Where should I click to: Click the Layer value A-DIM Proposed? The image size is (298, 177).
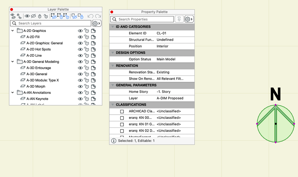click(x=170, y=98)
